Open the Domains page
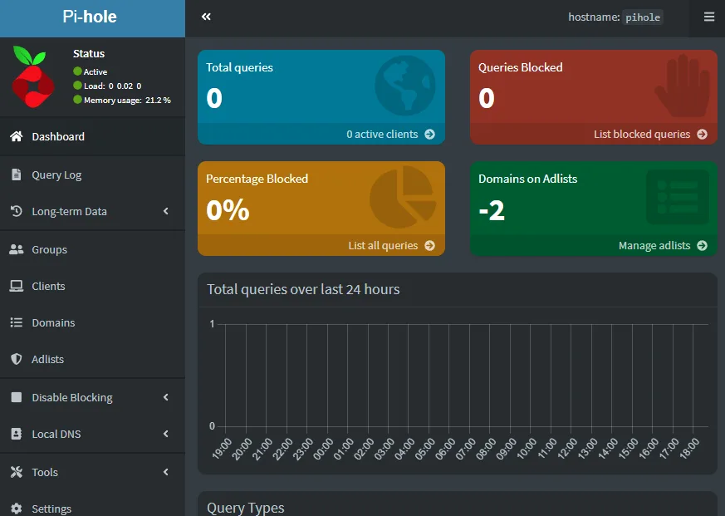725x516 pixels. [x=92, y=322]
